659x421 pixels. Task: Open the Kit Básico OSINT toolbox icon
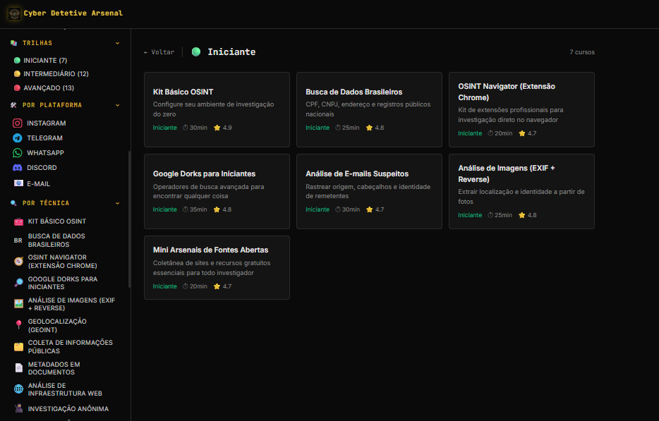click(18, 221)
